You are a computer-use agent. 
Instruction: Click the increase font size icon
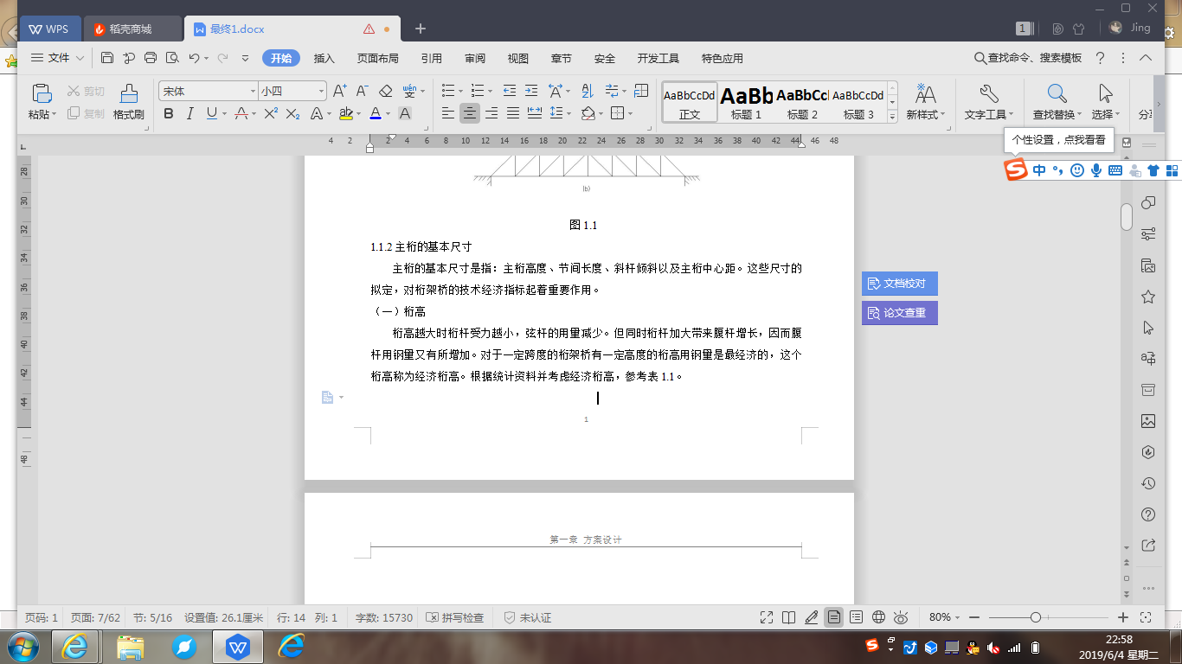(339, 91)
